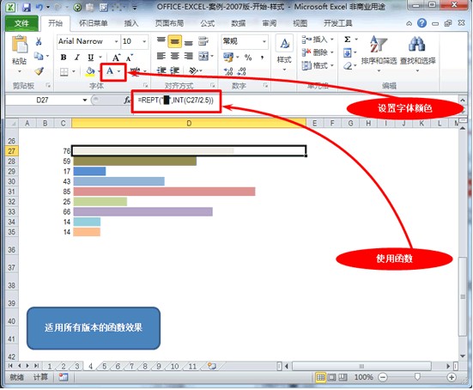
Task: Select the Format Painter brush
Action: click(39, 71)
